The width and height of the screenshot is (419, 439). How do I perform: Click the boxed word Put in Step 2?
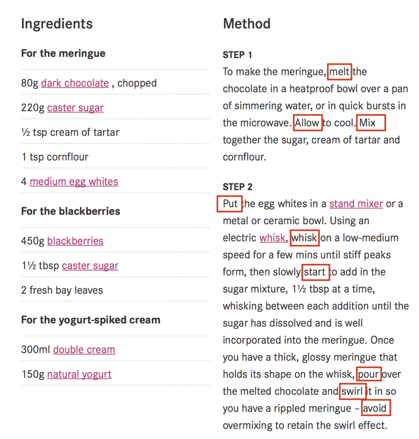(230, 204)
